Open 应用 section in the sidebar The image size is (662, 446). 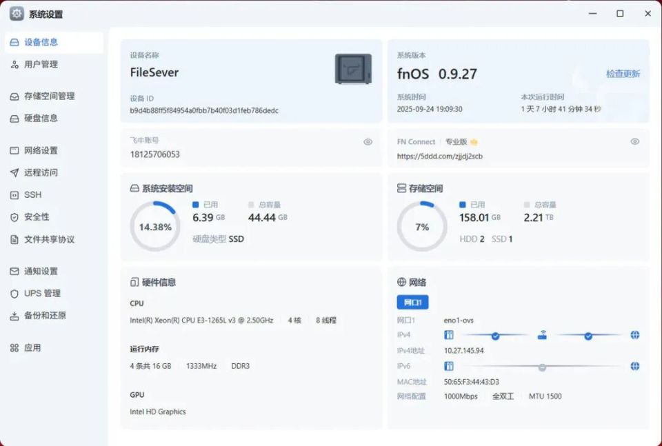pyautogui.click(x=32, y=348)
